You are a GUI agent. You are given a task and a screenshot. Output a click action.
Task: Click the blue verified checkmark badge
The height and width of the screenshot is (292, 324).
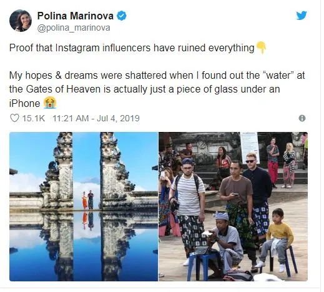121,16
